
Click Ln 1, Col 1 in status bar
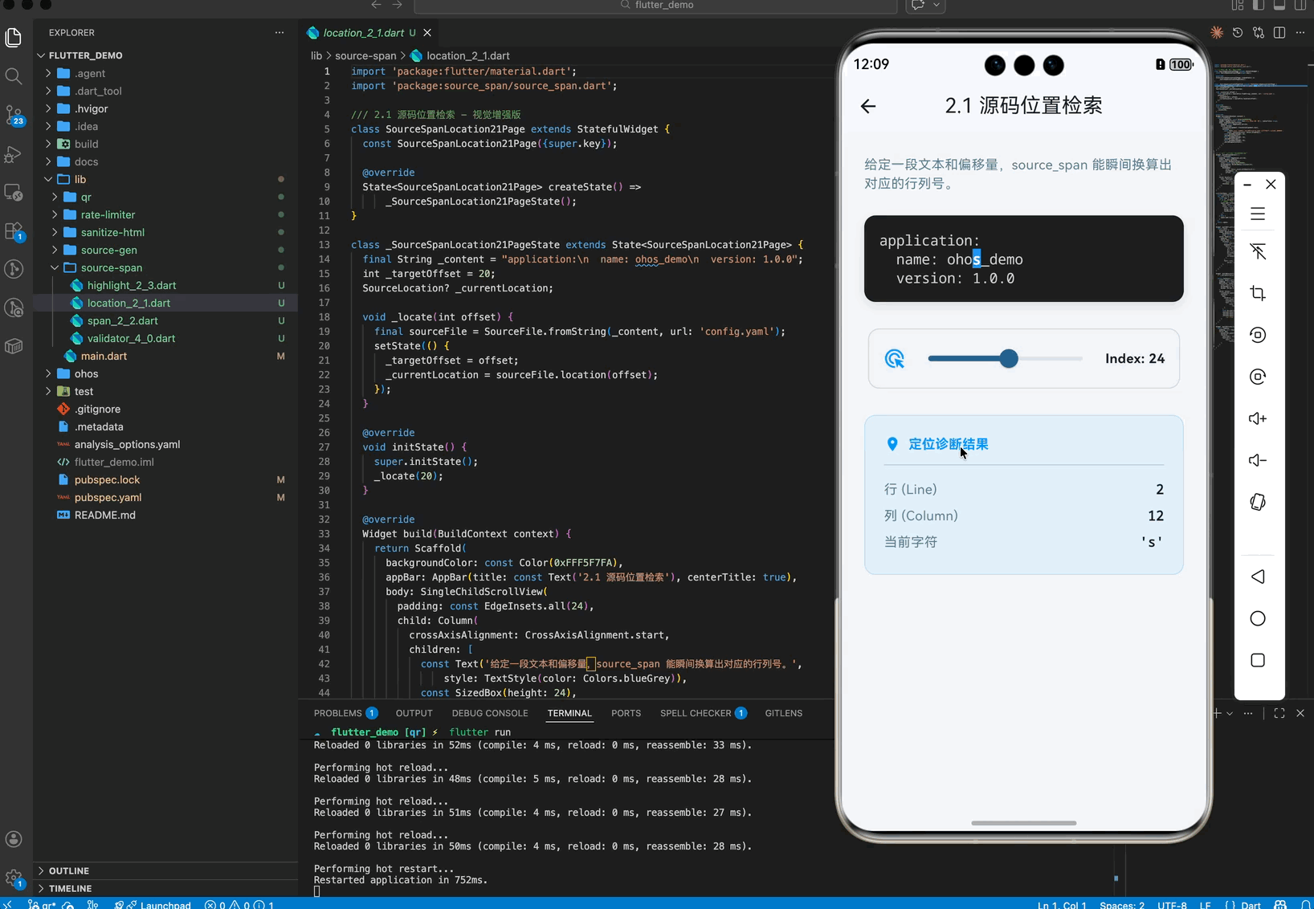1062,904
